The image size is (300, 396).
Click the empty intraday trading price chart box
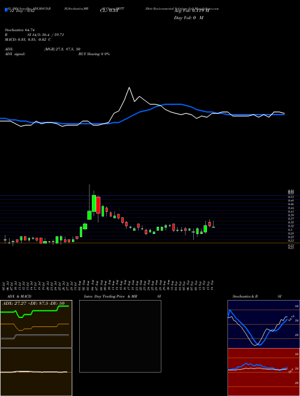(x=120, y=336)
